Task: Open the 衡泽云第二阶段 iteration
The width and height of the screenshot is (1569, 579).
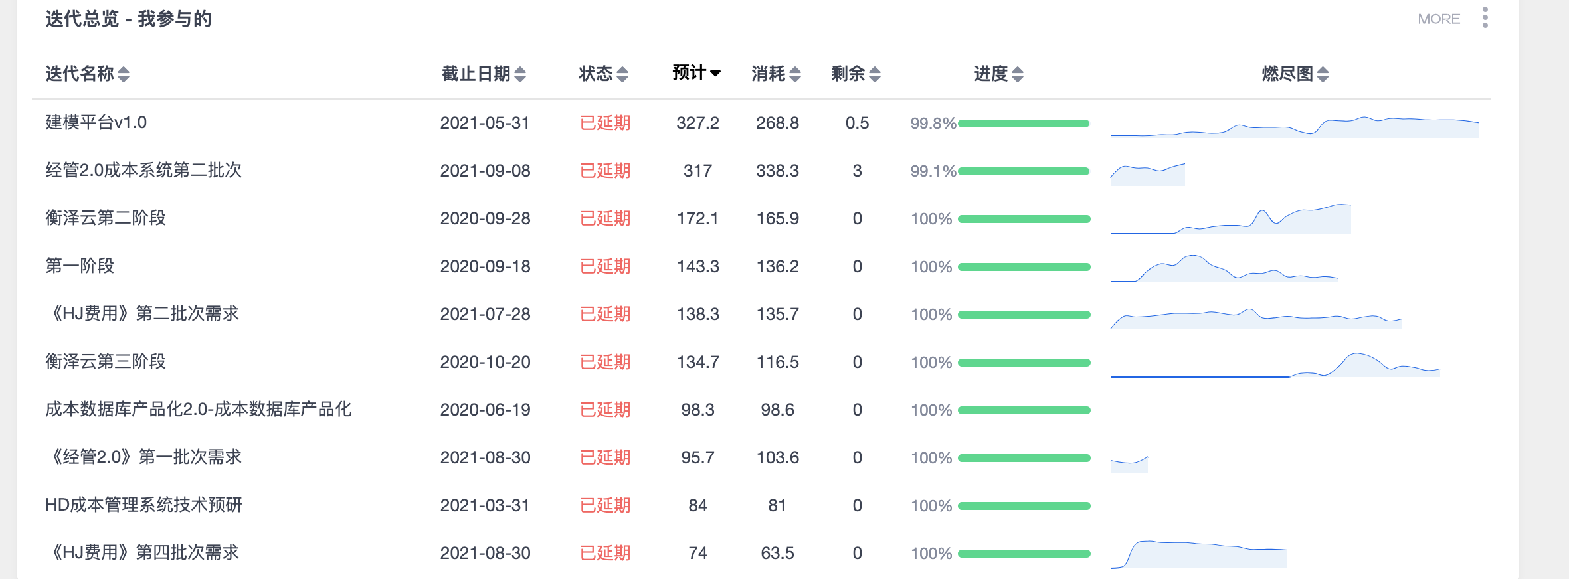Action: [x=106, y=218]
